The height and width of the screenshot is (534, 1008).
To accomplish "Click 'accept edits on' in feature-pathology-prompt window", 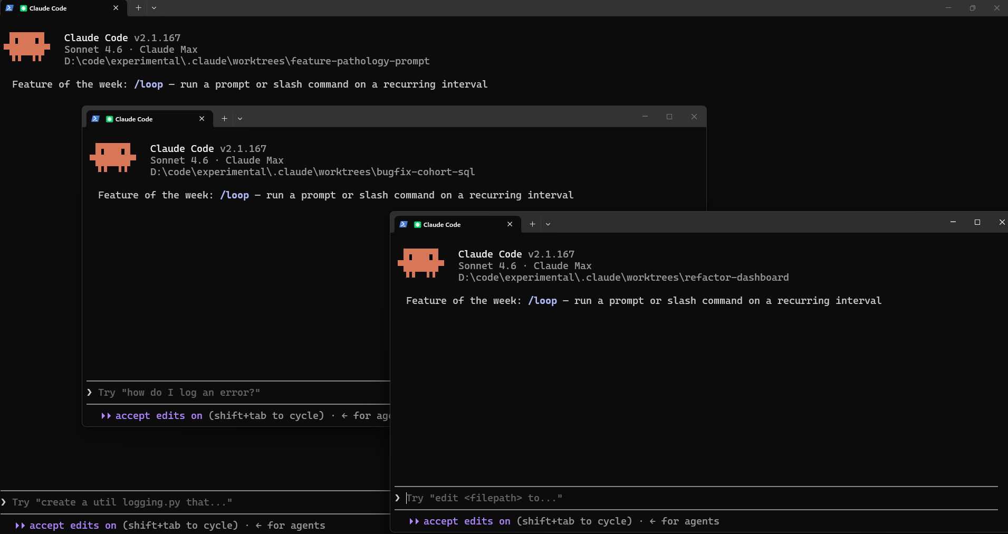I will click(x=73, y=526).
